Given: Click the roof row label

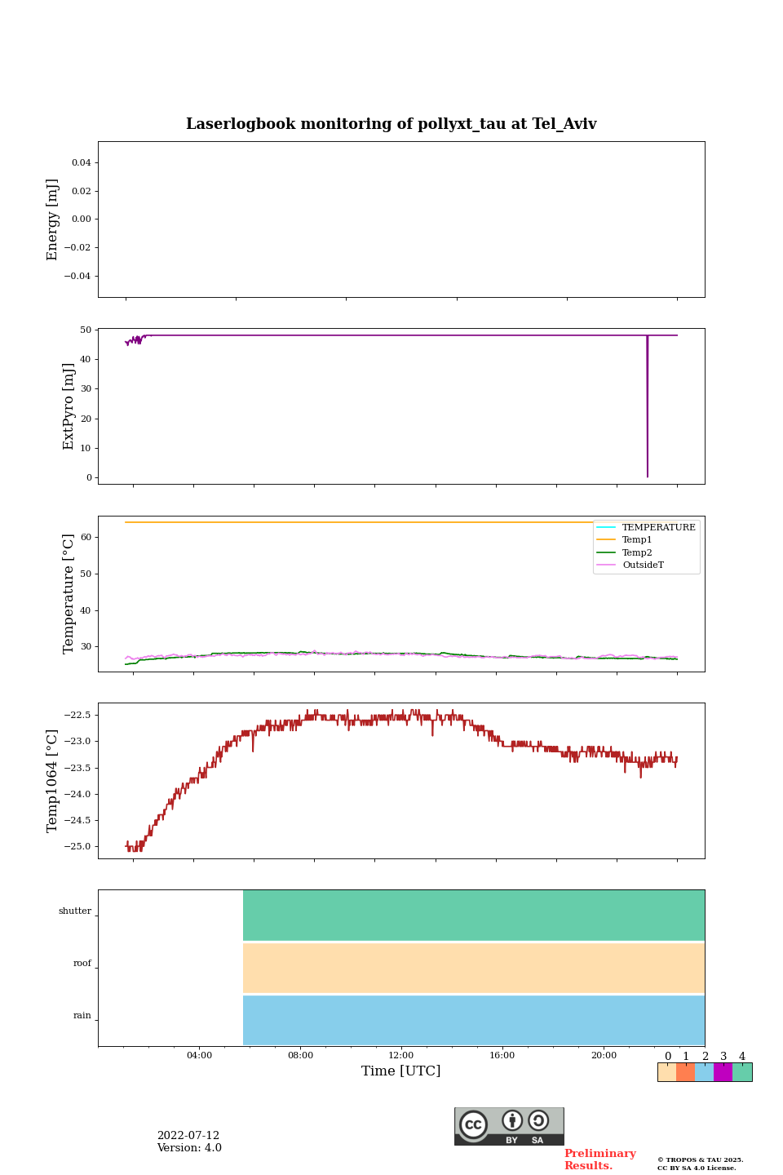Looking at the screenshot, I should pos(82,964).
